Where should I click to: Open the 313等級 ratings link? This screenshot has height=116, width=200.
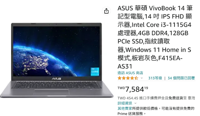click(x=155, y=78)
